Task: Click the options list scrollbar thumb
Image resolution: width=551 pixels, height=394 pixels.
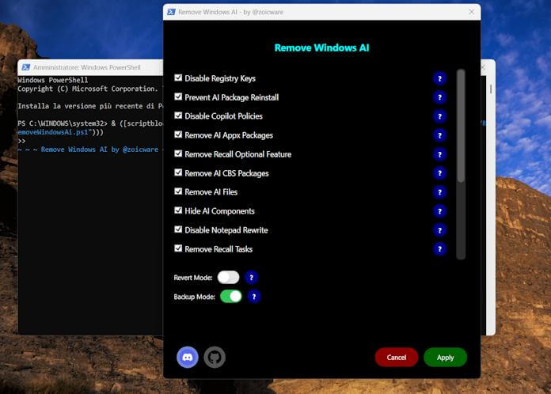Action: pyautogui.click(x=461, y=126)
